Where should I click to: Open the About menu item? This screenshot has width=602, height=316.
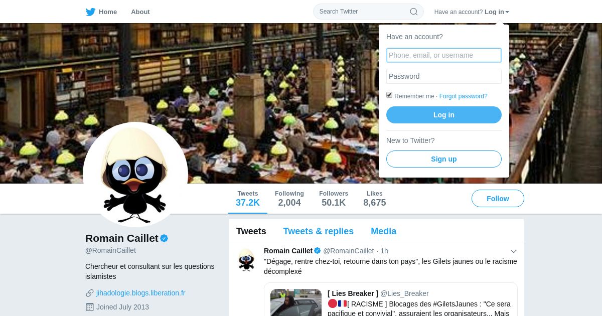(x=140, y=12)
